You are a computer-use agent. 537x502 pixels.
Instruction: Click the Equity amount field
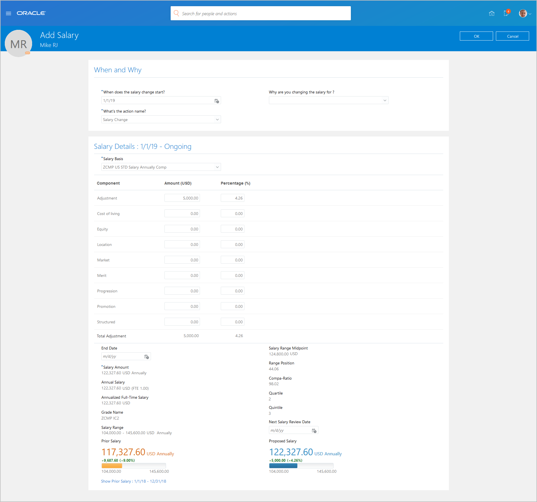(182, 229)
